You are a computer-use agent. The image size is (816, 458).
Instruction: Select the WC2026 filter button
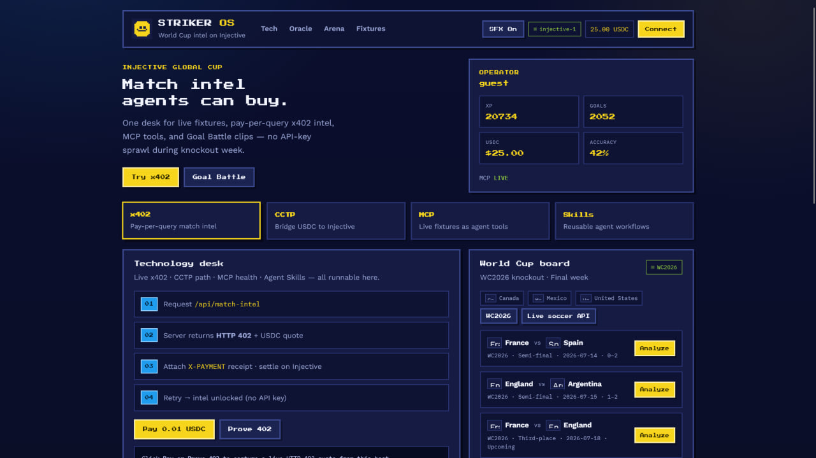click(499, 316)
